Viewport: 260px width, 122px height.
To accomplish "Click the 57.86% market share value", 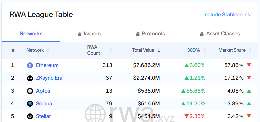I will coord(234,65).
